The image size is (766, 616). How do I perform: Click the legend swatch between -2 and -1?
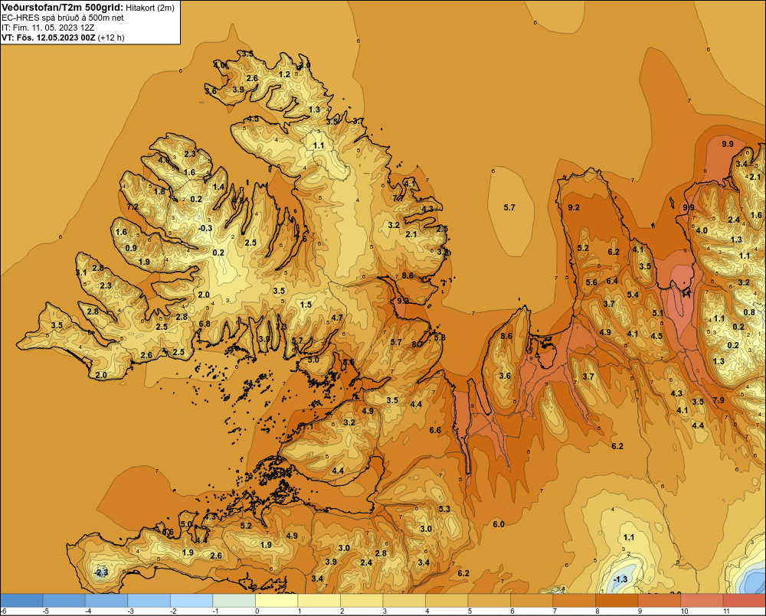click(191, 601)
